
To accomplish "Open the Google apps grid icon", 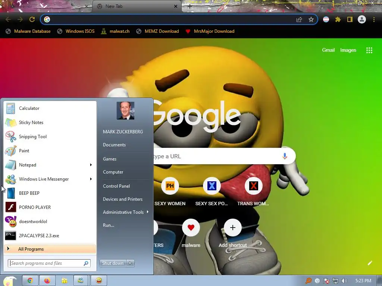I will pos(369,50).
